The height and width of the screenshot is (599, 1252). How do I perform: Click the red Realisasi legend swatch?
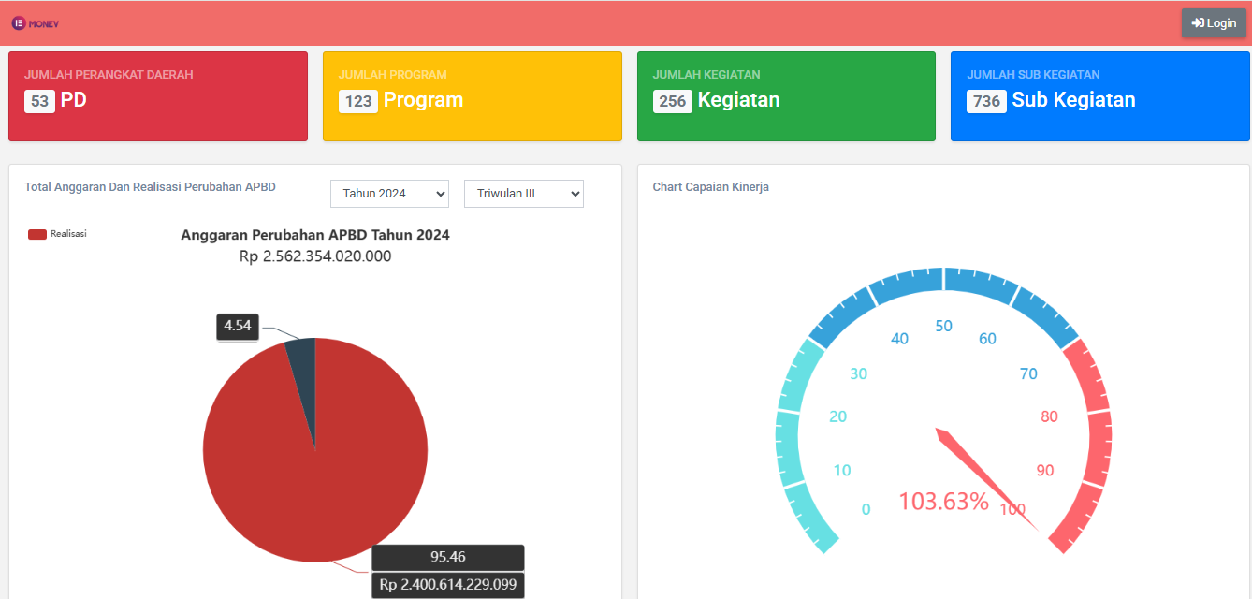(37, 234)
